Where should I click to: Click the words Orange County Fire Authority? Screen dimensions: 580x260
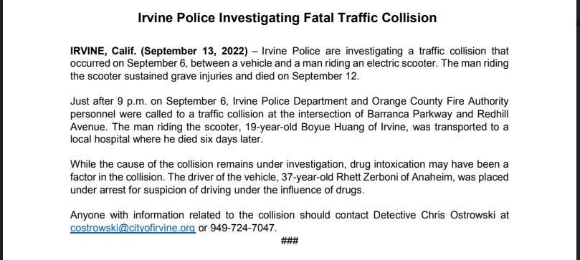point(440,101)
